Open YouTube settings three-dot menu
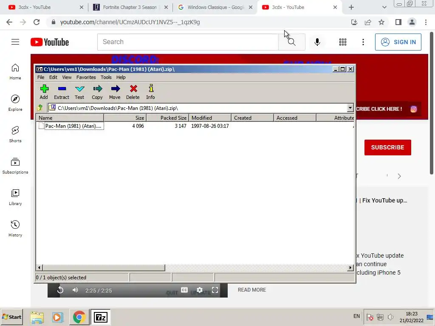 point(363,42)
